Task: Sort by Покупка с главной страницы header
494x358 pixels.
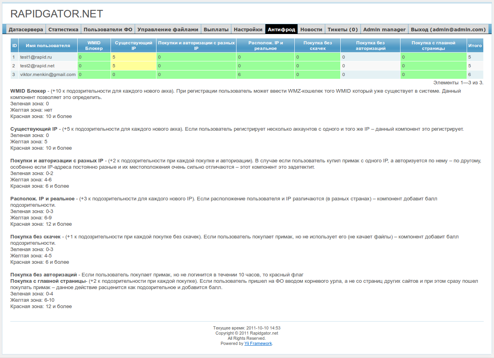Action: (x=433, y=46)
